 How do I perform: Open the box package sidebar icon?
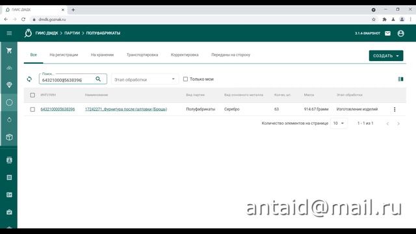(x=9, y=137)
